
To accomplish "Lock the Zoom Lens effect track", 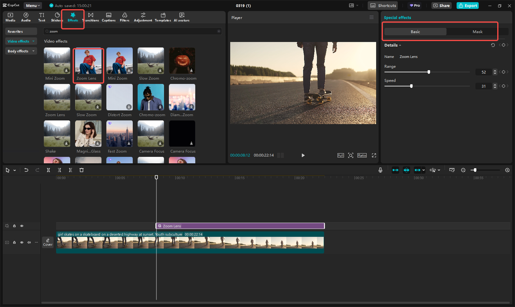I will point(14,226).
